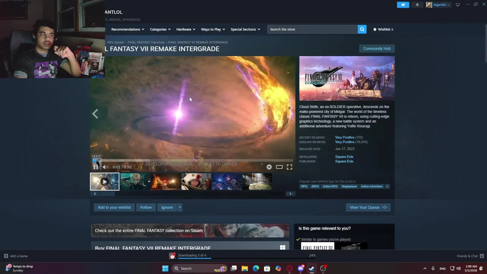Select the first trailer thumbnail with play icon
This screenshot has width=487, height=274.
[105, 182]
